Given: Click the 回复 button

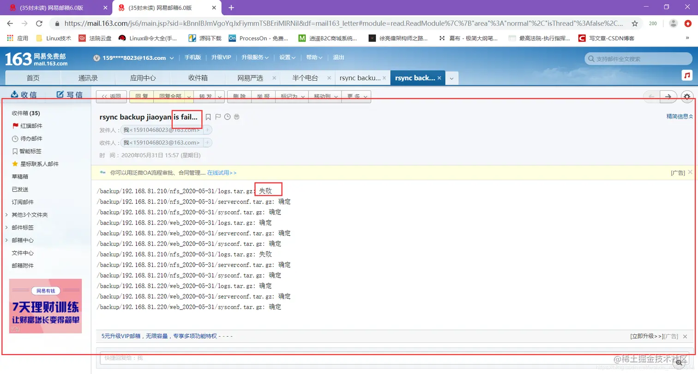Looking at the screenshot, I should (x=141, y=96).
